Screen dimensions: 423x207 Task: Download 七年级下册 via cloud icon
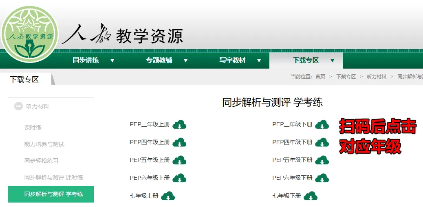[311, 196]
